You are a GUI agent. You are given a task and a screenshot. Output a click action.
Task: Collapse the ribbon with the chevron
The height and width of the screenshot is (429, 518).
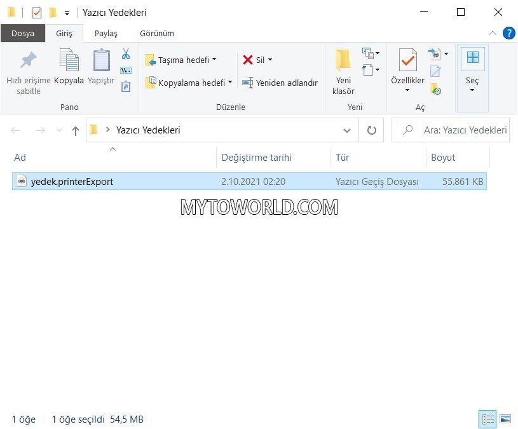point(493,33)
